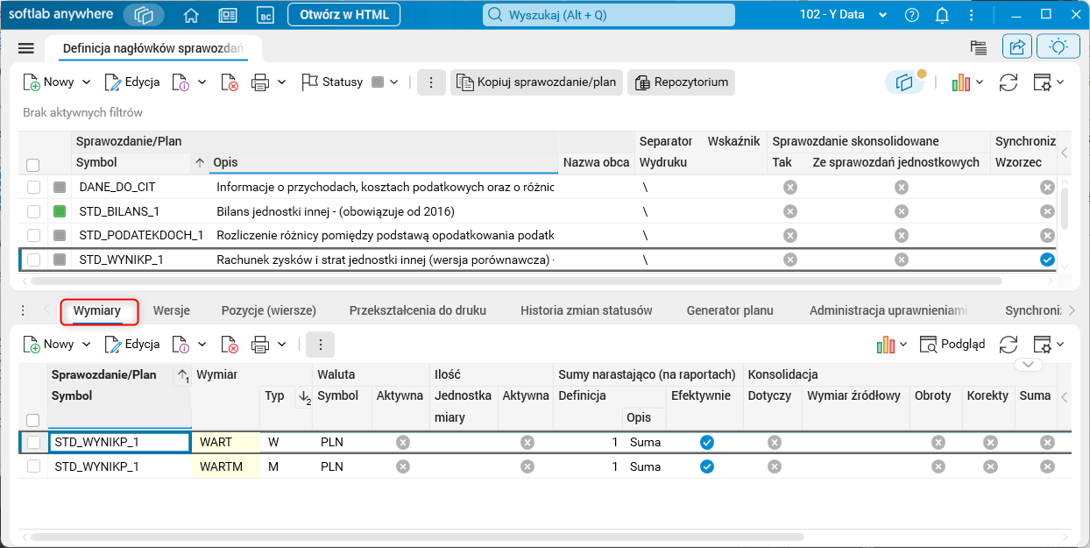Click the share icon button
This screenshot has height=548, width=1090.
(x=1017, y=47)
